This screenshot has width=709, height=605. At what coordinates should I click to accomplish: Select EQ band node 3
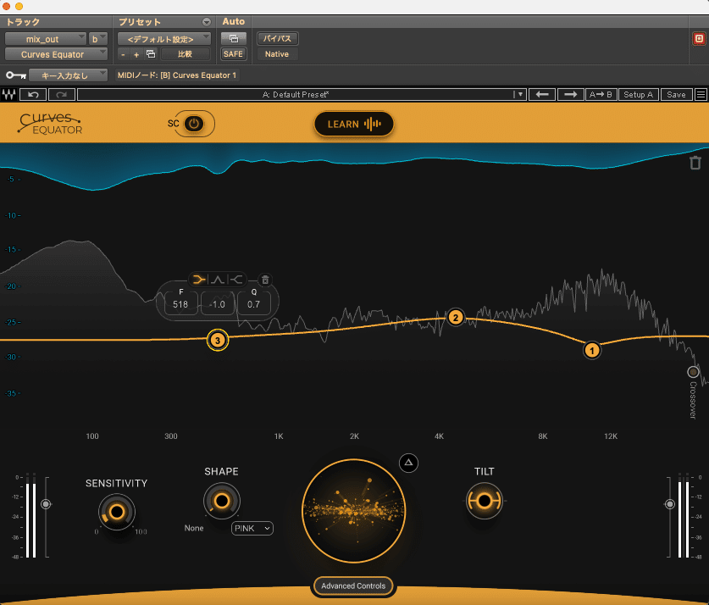pyautogui.click(x=218, y=340)
